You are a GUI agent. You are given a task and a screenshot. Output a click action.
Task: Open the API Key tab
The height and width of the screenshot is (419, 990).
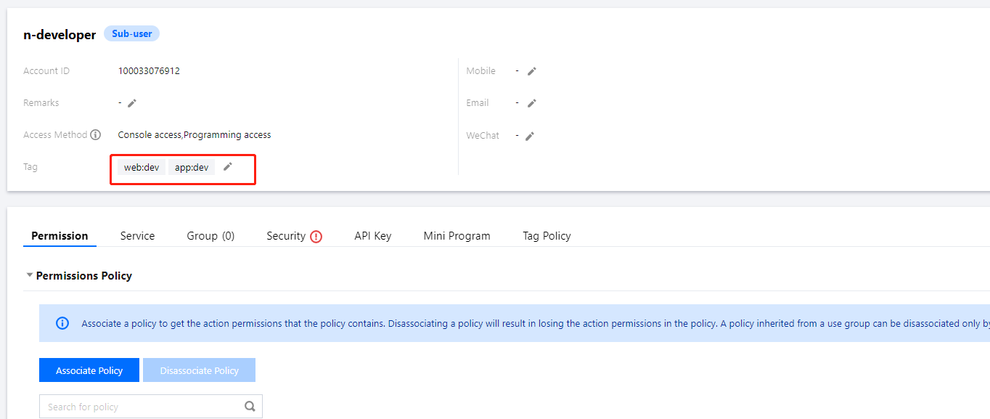(x=372, y=236)
